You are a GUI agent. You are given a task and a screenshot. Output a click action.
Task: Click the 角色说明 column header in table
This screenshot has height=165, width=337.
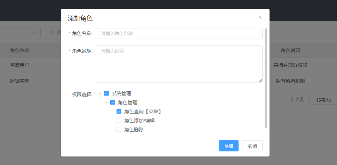pyautogui.click(x=290, y=50)
